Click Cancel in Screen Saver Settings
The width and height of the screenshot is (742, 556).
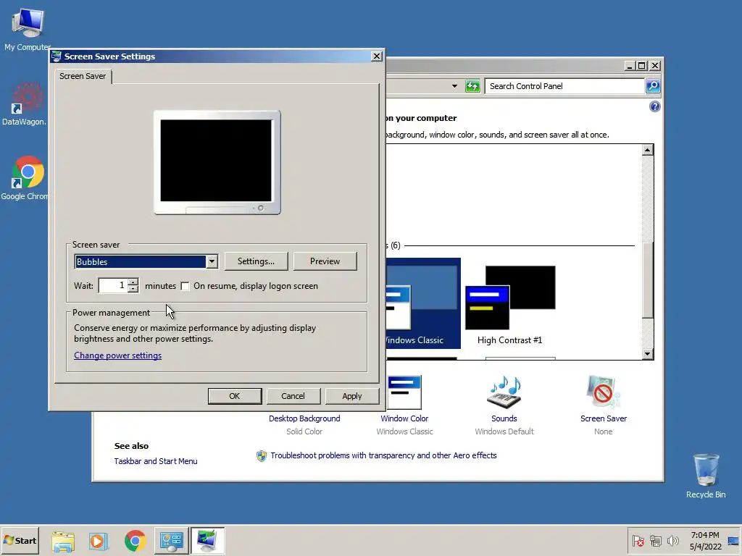click(x=293, y=396)
